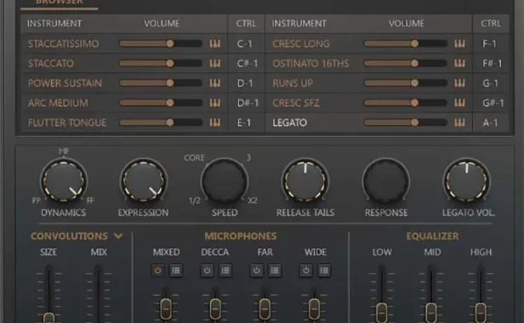
Task: Click the C#-1 control key value
Action: pos(248,64)
